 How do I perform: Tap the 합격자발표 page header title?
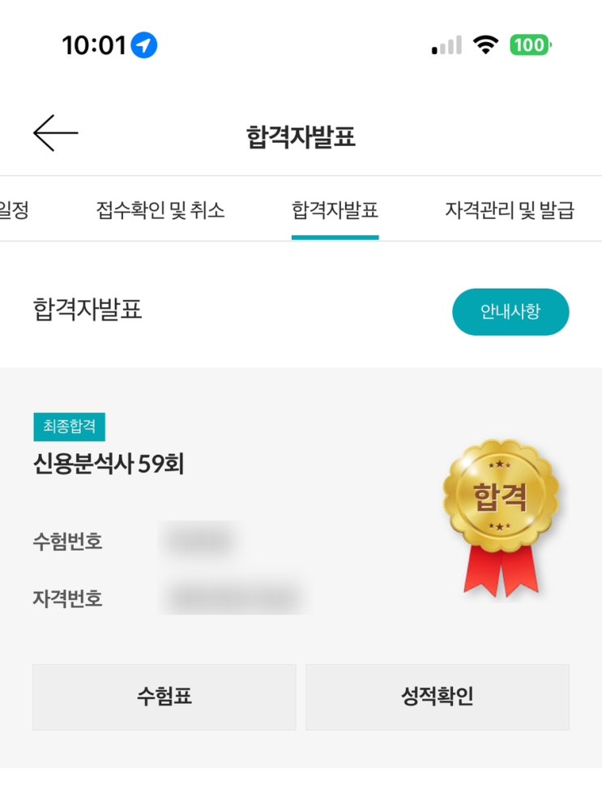tap(301, 137)
